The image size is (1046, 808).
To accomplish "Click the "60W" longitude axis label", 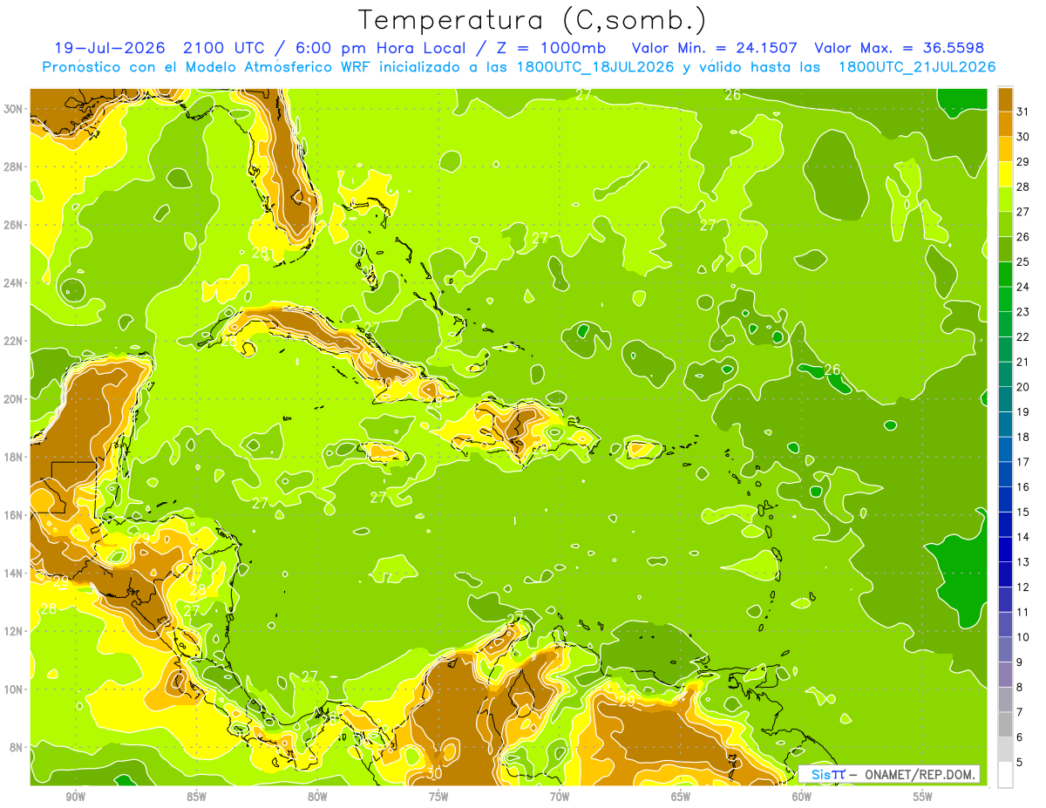I will (x=802, y=797).
